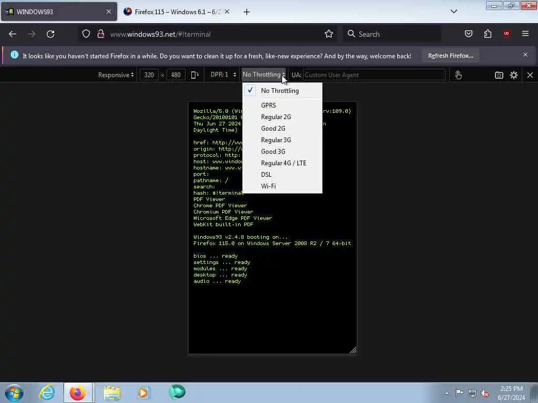Viewport: 538px width, 403px height.
Task: Click 'Microsoft Edge PDF Viewer' line
Action: click(233, 218)
